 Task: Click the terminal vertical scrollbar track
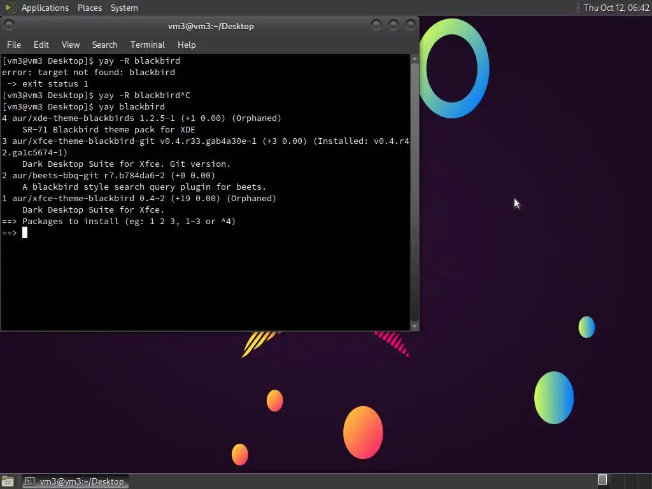point(414,192)
